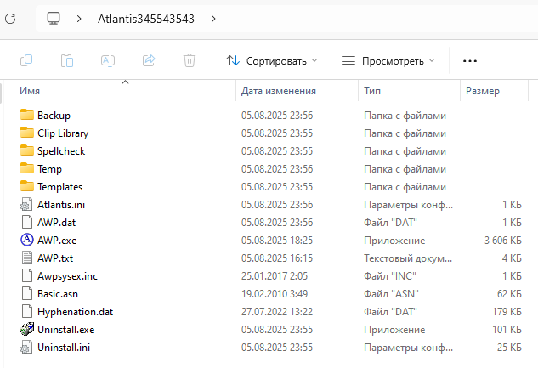
Task: Open the three-dots more options menu
Action: [x=470, y=61]
